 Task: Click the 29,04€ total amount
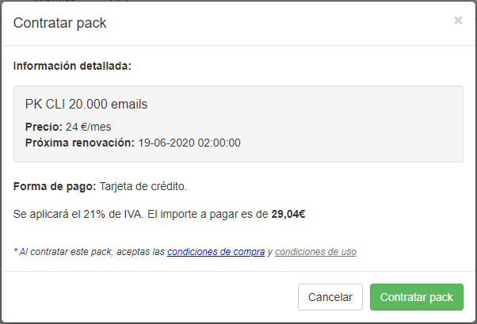(x=288, y=213)
